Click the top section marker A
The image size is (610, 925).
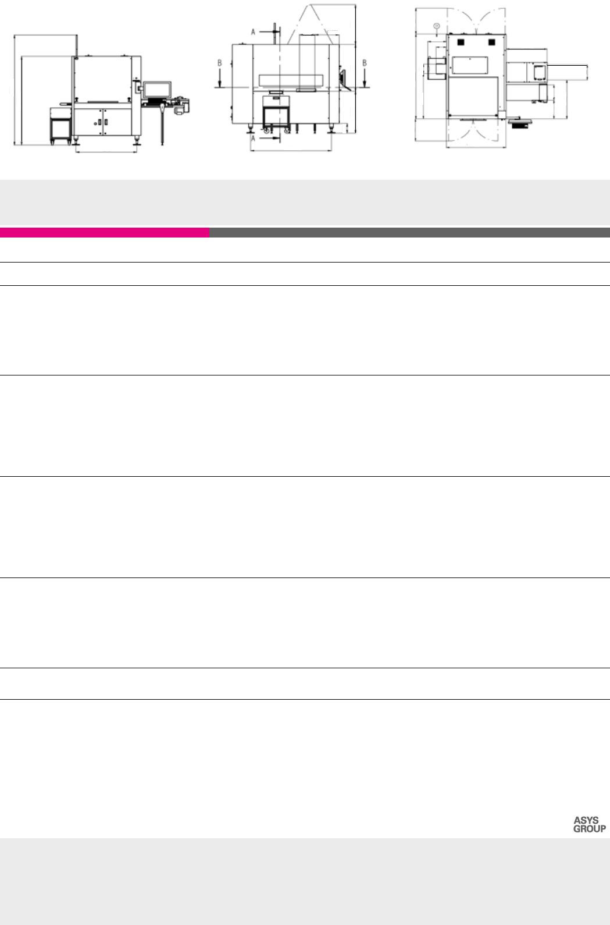click(x=253, y=32)
